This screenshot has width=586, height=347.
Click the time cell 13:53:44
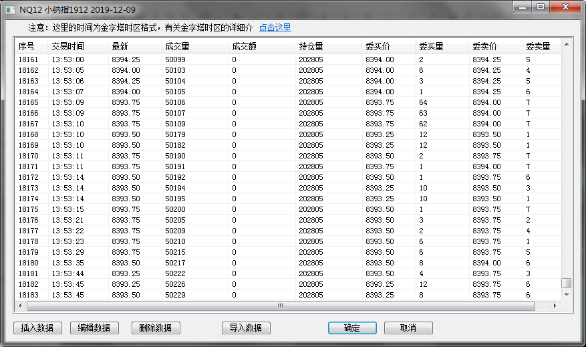click(x=67, y=273)
